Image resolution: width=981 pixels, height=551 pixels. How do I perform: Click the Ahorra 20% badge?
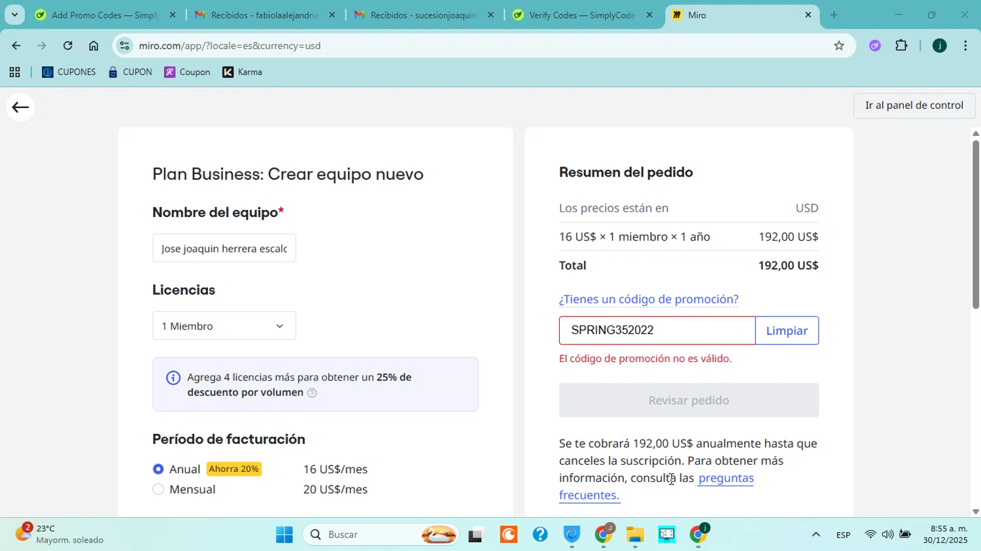[234, 469]
